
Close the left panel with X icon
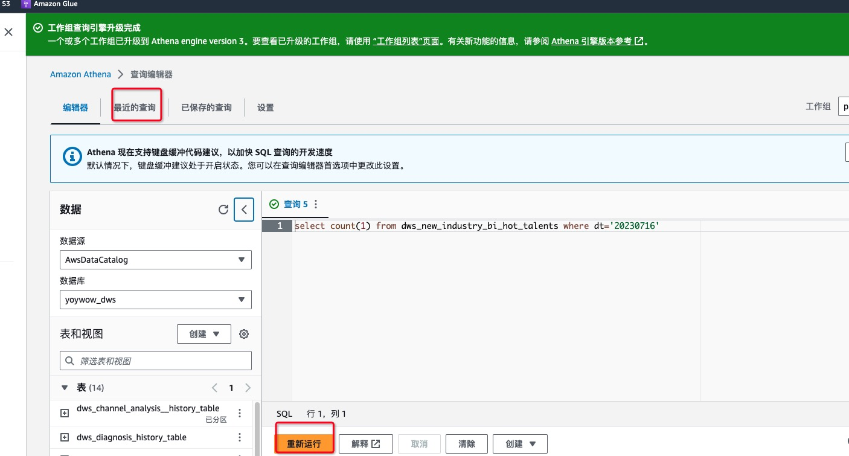[x=8, y=32]
